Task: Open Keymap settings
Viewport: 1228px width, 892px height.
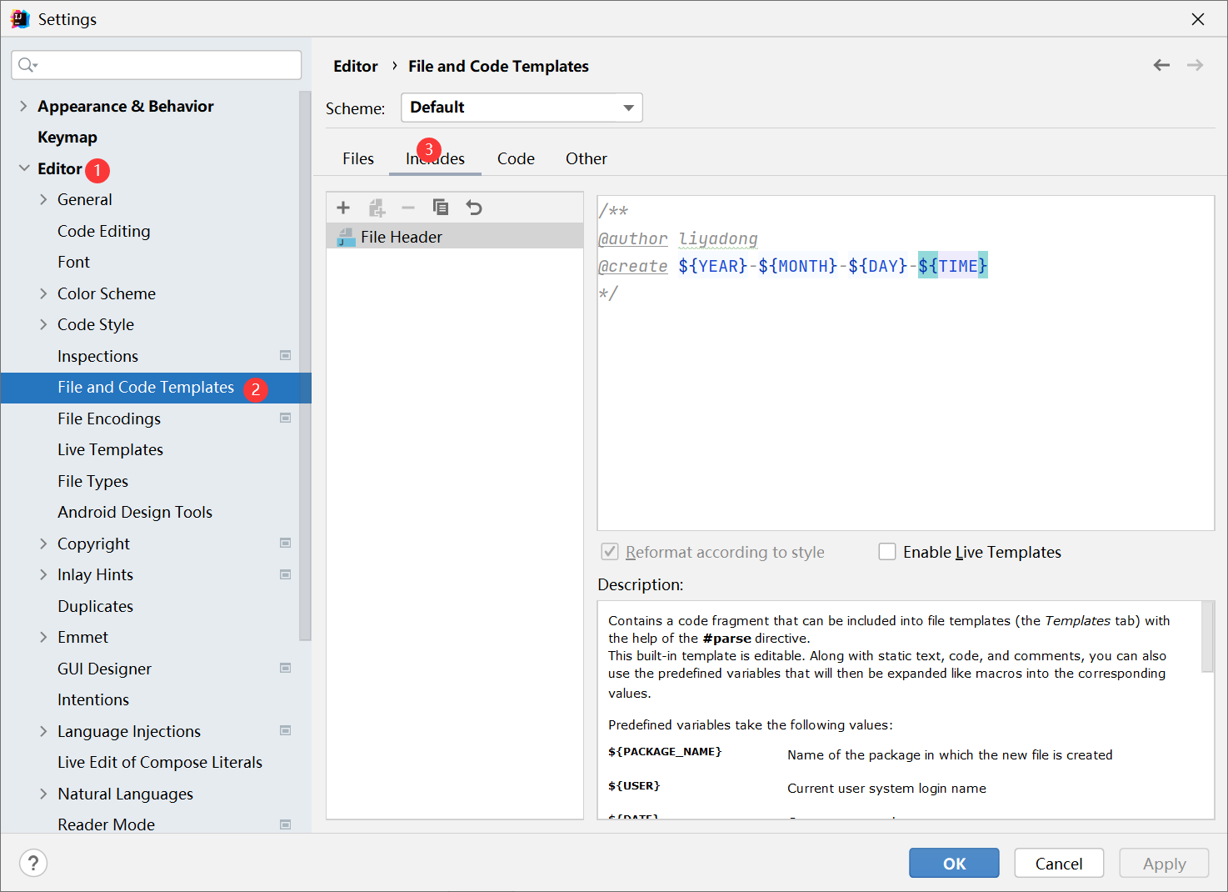Action: click(67, 137)
